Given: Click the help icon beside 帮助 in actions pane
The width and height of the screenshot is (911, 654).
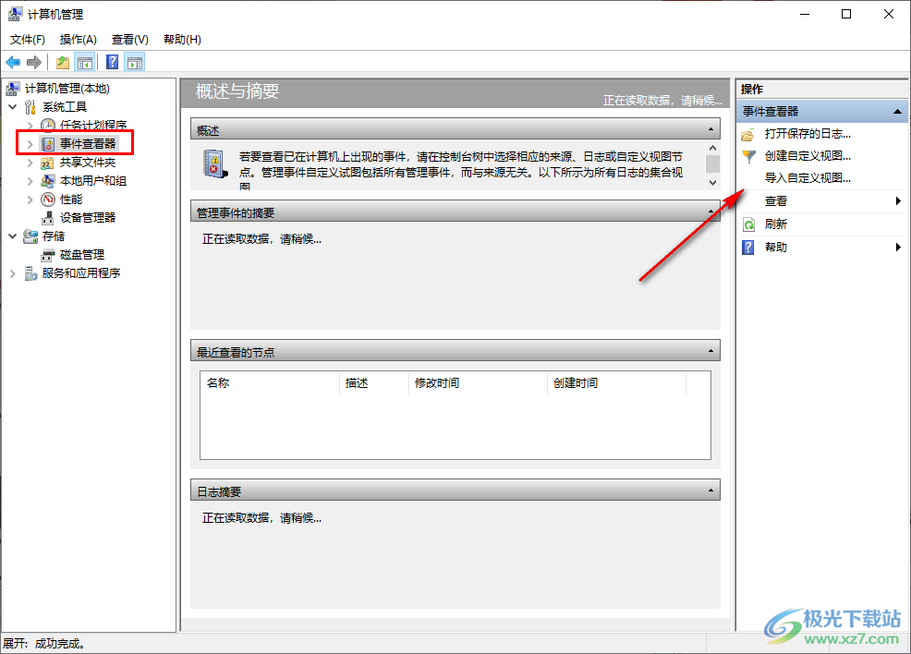Looking at the screenshot, I should (748, 248).
